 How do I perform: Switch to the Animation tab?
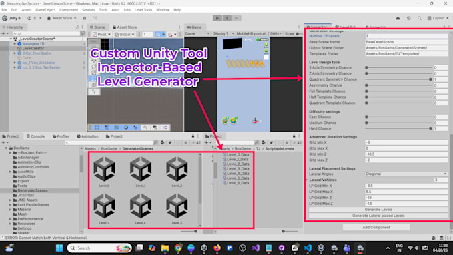(x=87, y=136)
